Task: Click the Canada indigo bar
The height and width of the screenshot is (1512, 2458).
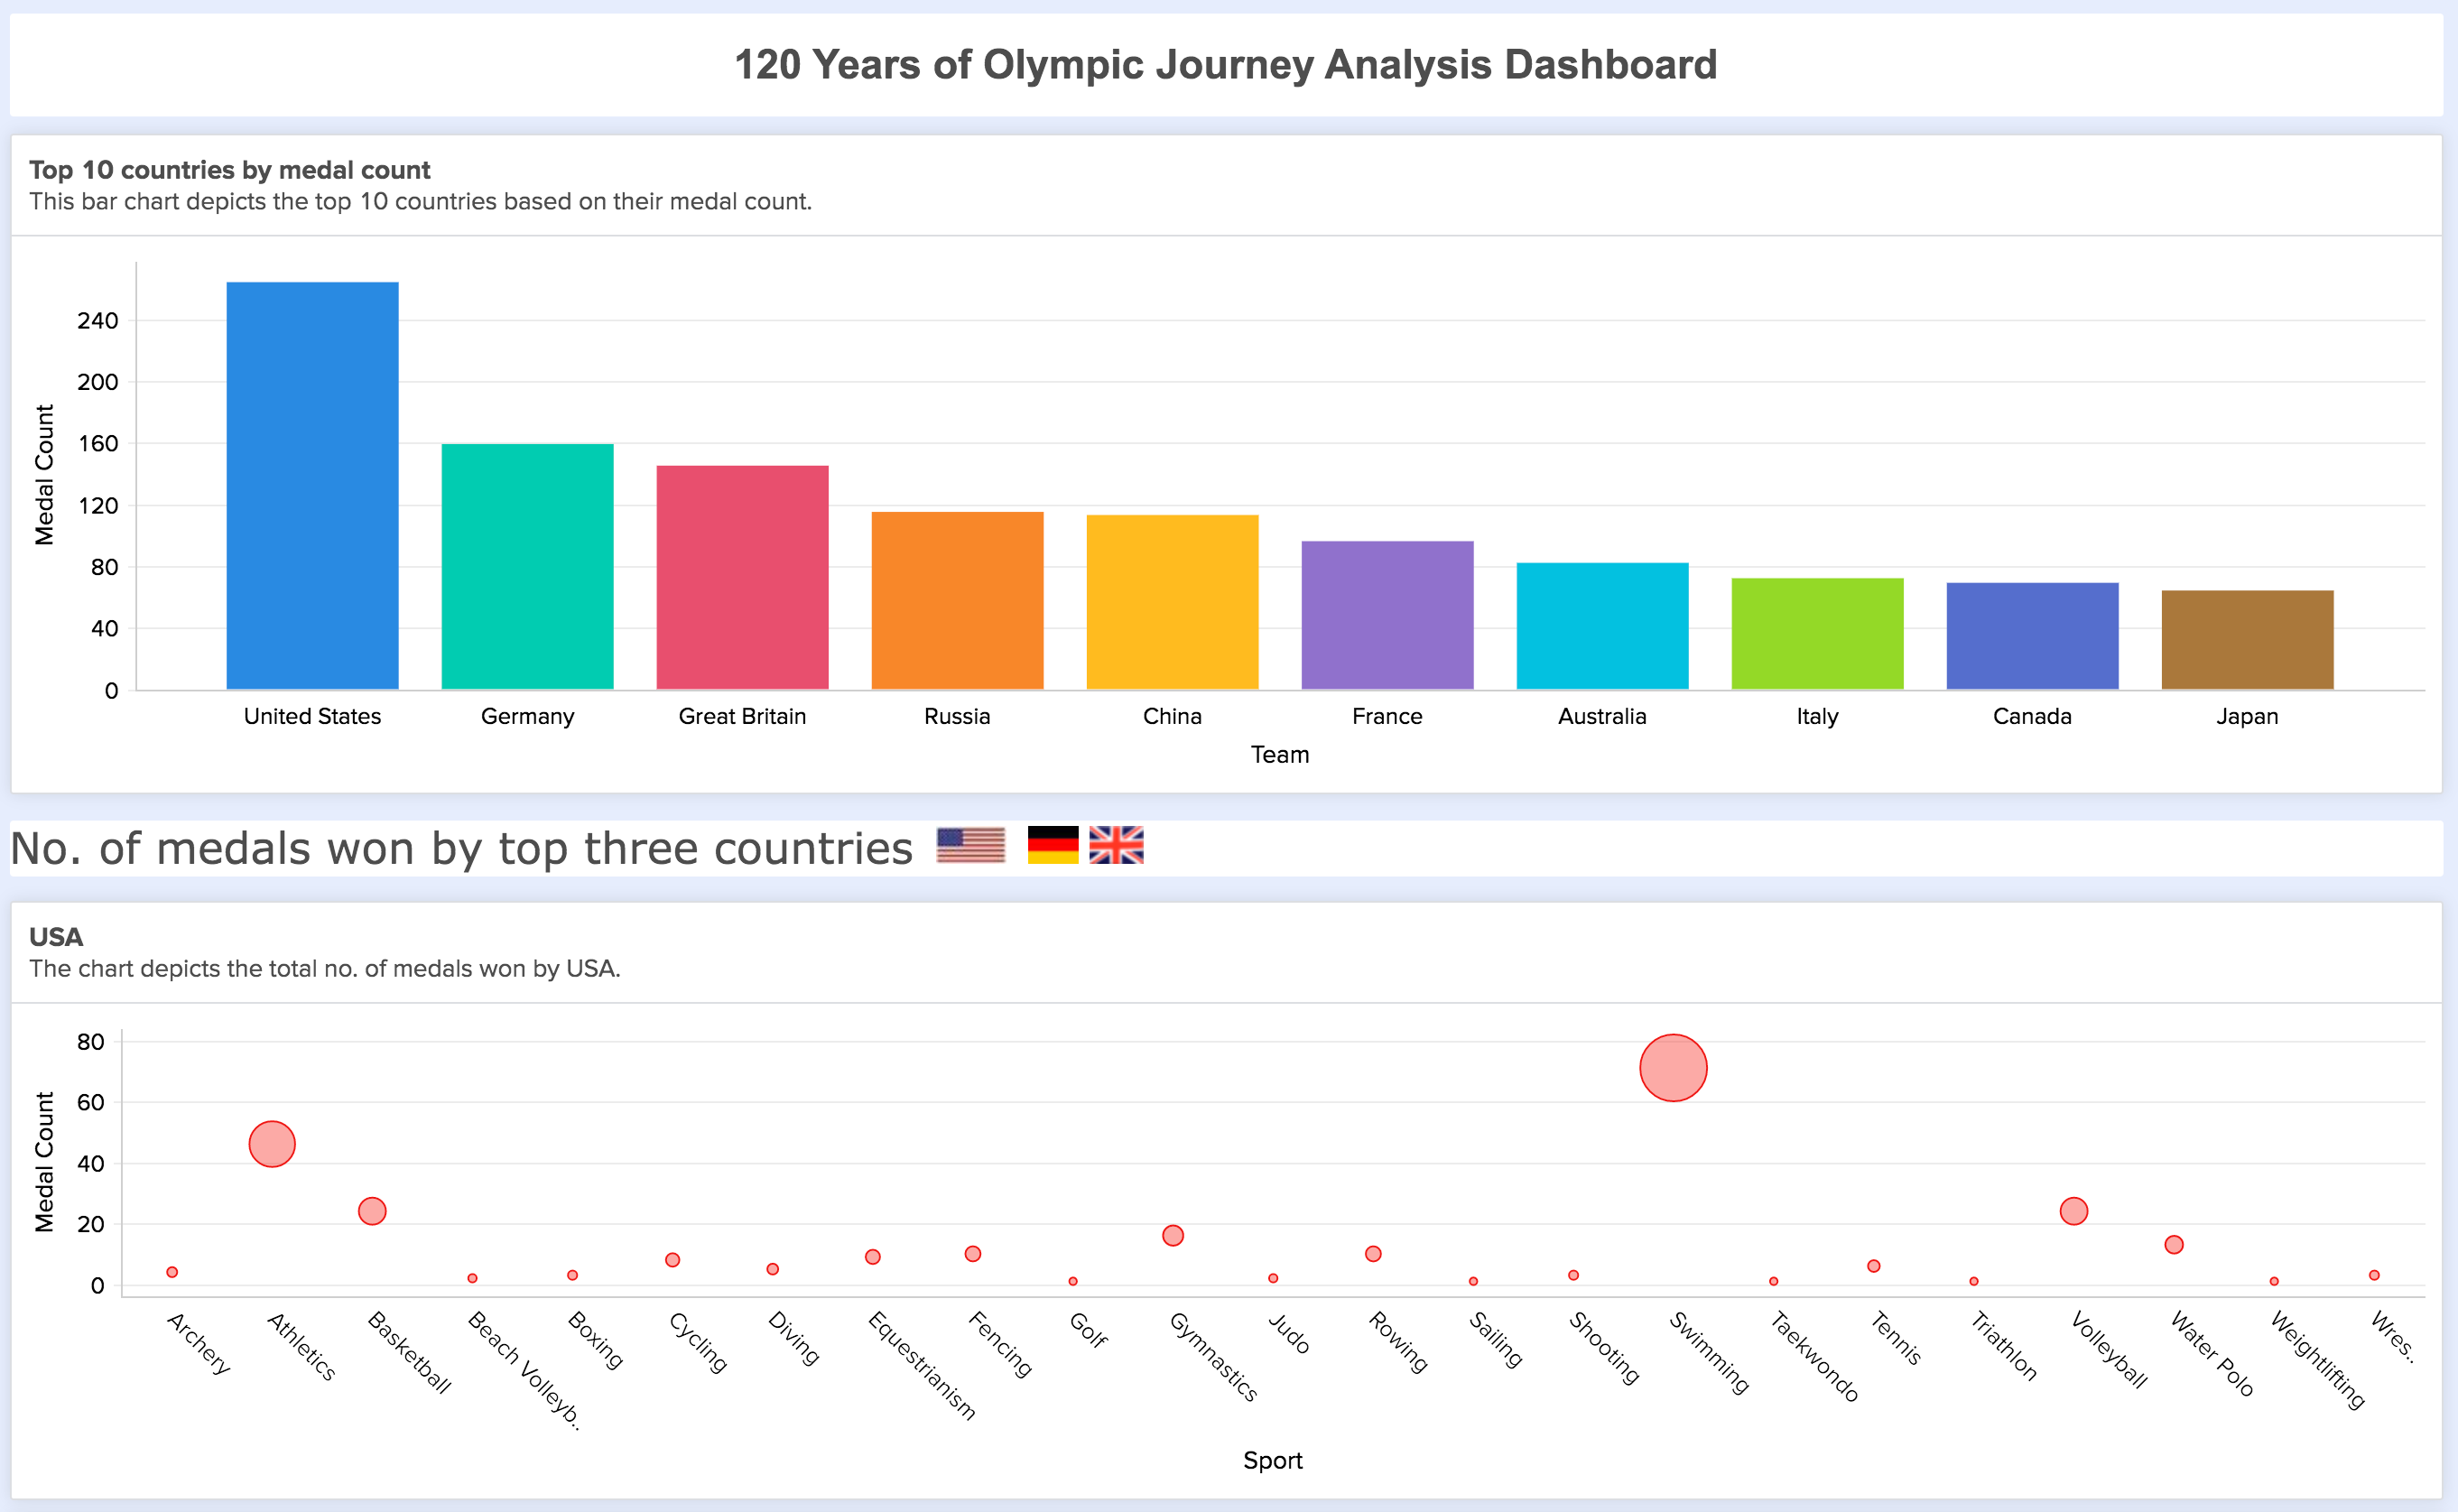Action: 2032,636
